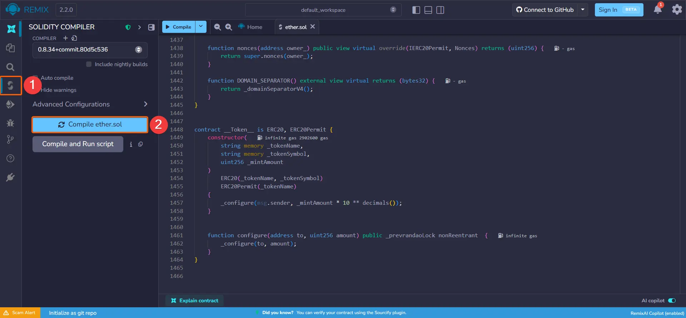
Task: Switch off the AI copilot toggle
Action: (x=672, y=300)
